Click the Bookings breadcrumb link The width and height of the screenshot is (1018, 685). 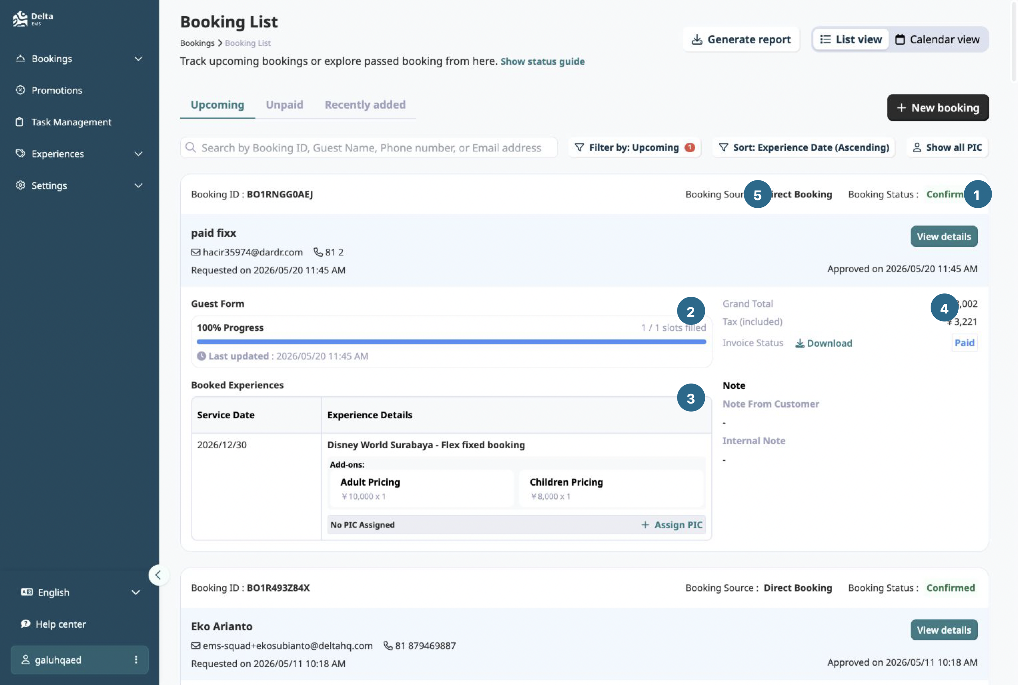(197, 43)
